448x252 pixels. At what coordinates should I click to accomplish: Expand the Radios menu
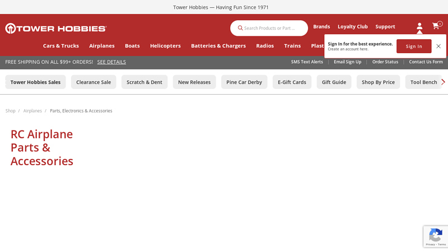tap(265, 46)
